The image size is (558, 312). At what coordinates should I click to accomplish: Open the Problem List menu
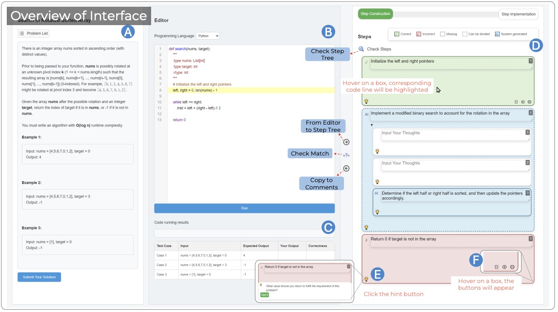click(33, 33)
